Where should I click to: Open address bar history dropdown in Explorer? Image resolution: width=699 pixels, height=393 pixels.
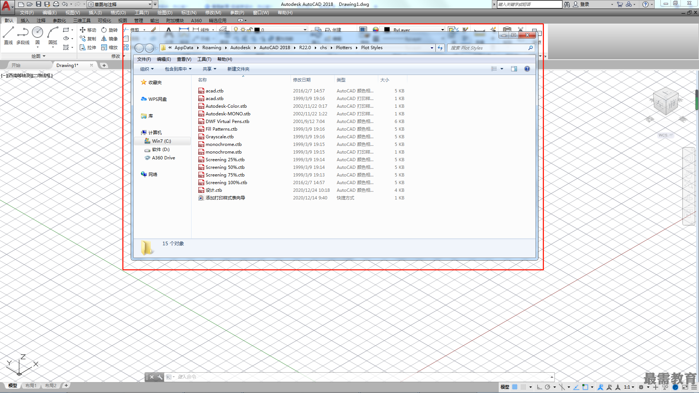click(x=432, y=48)
